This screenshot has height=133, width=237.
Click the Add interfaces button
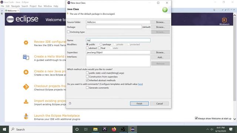[x=160, y=57]
